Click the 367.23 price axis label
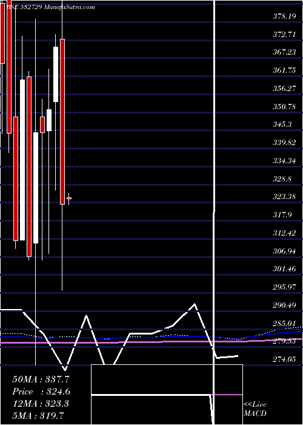The image size is (303, 425). [x=284, y=52]
